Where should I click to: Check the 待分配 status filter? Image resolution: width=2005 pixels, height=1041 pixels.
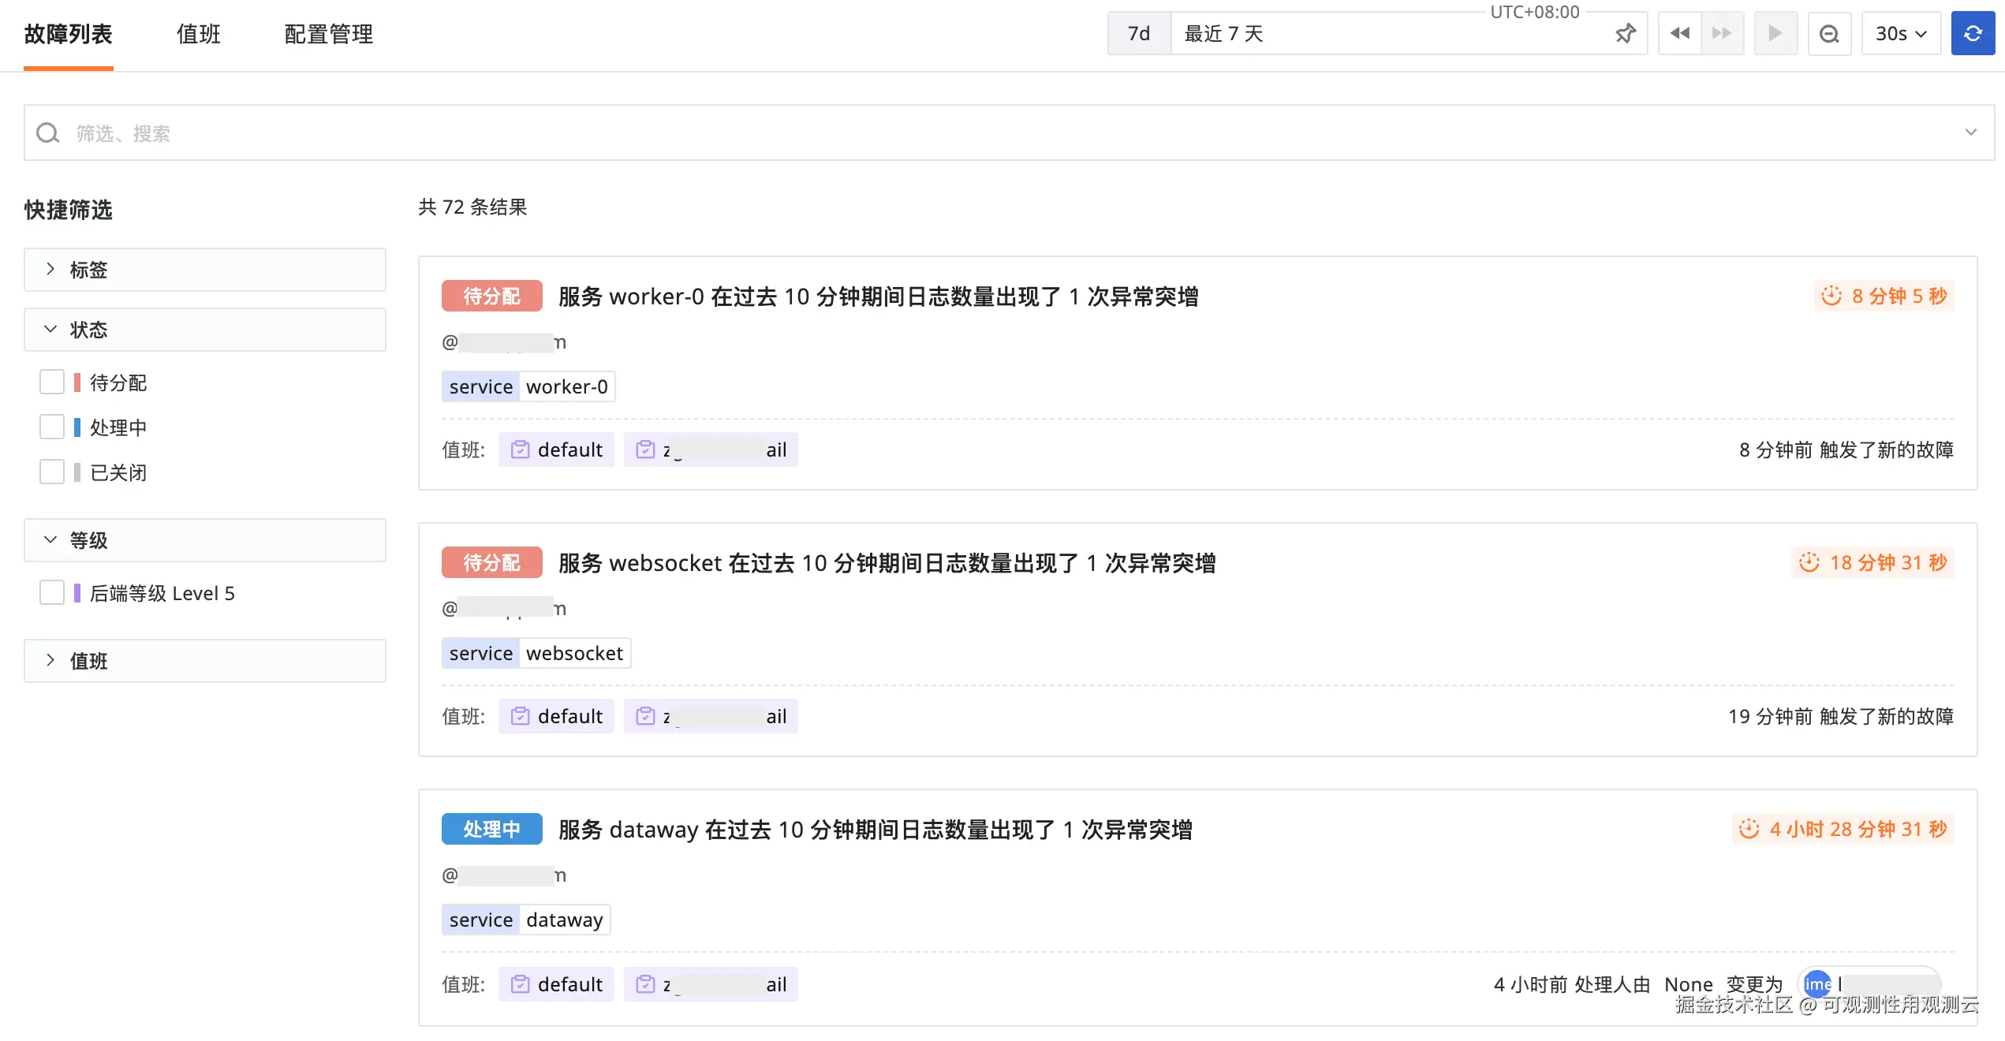[52, 382]
